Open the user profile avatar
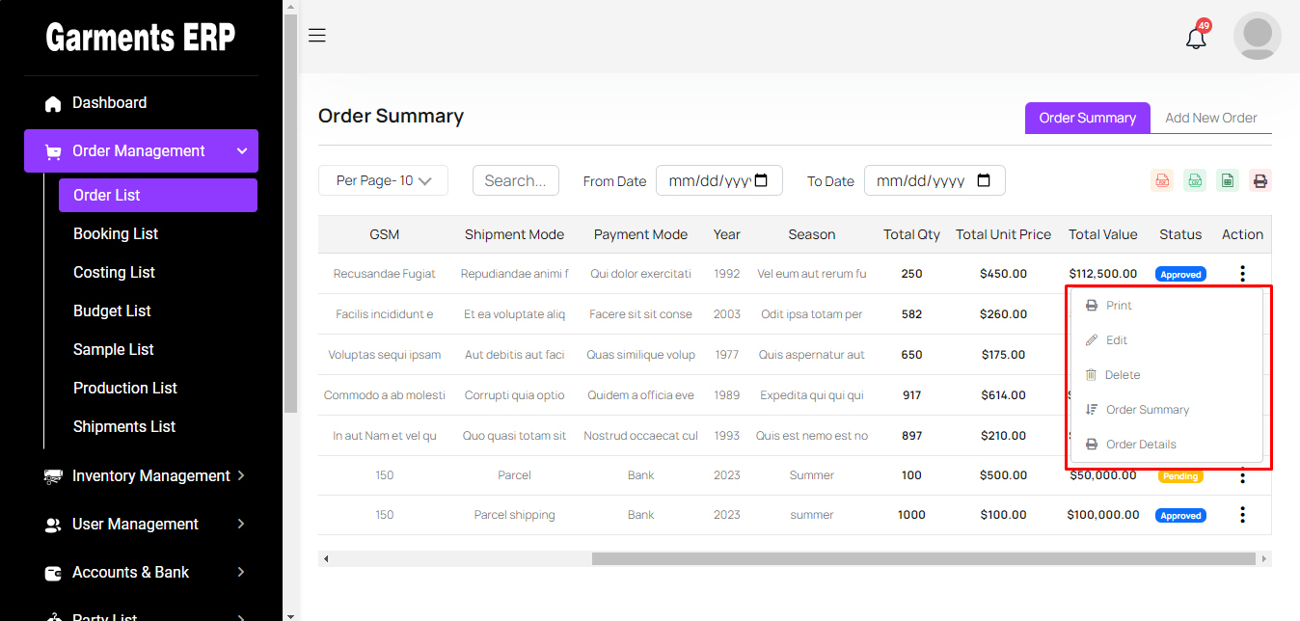This screenshot has height=621, width=1300. pos(1257,36)
